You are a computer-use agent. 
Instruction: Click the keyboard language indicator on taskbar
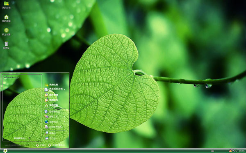click(212, 151)
